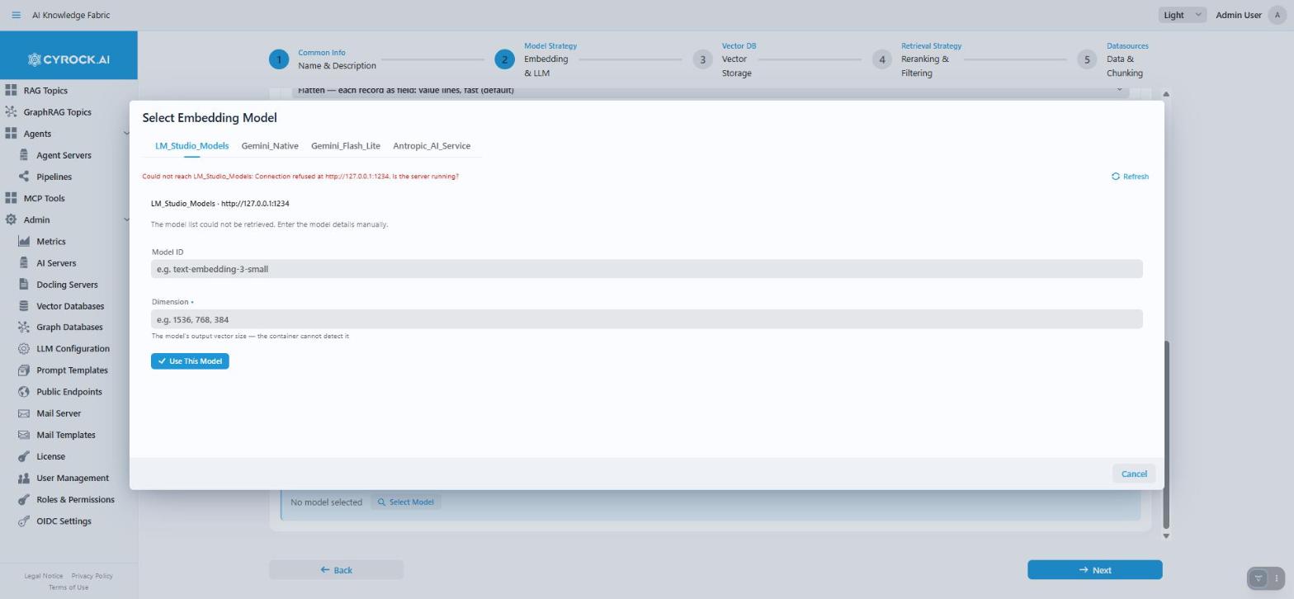The image size is (1294, 599).
Task: Switch to the Gemini_Flash_Lite tab
Action: coord(346,146)
